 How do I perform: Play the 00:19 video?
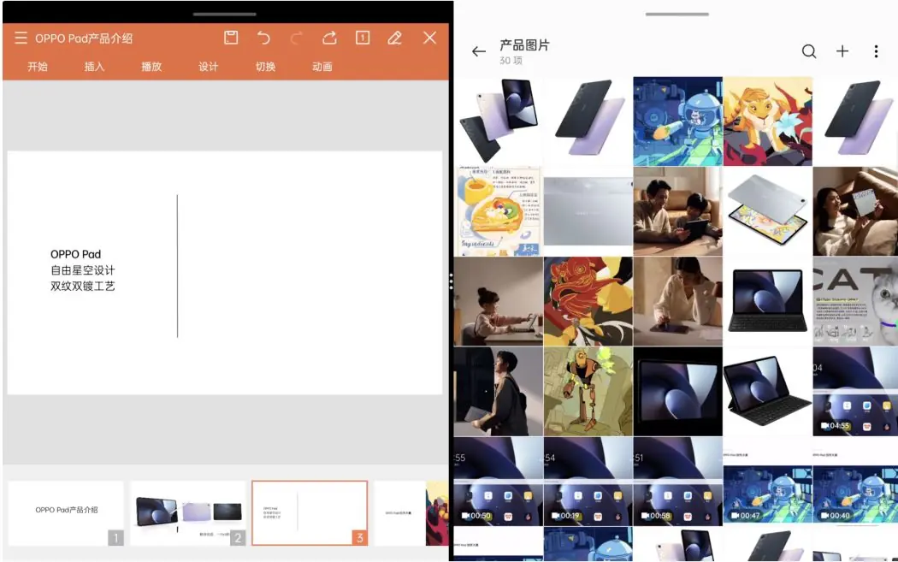click(588, 482)
